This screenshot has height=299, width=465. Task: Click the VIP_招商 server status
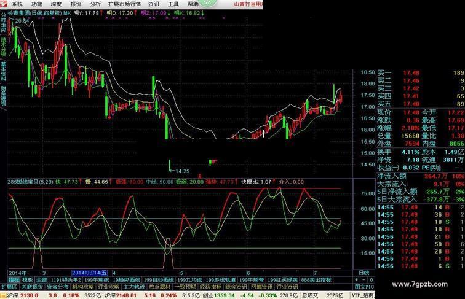363,295
